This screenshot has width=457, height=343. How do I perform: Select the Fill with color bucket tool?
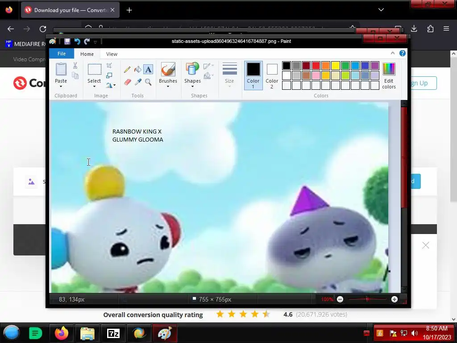(137, 69)
